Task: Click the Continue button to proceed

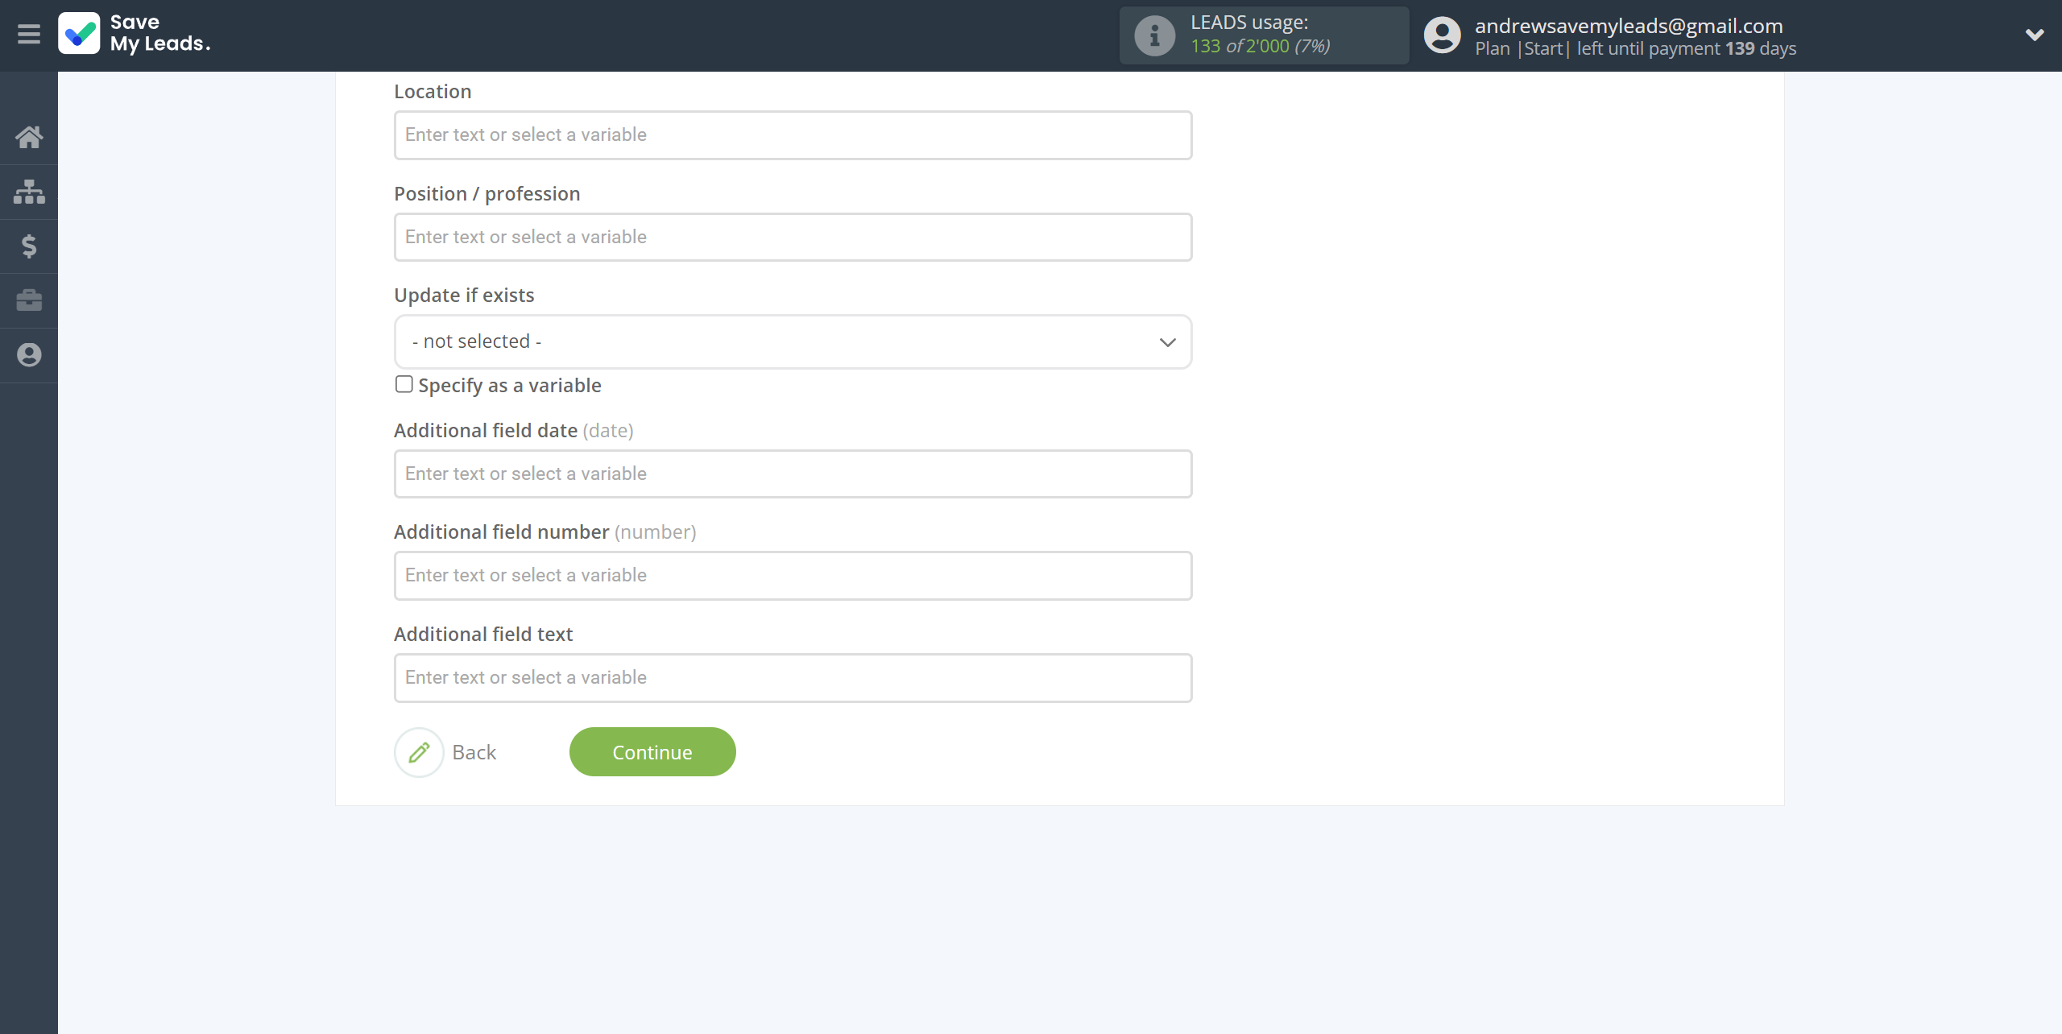Action: (652, 752)
